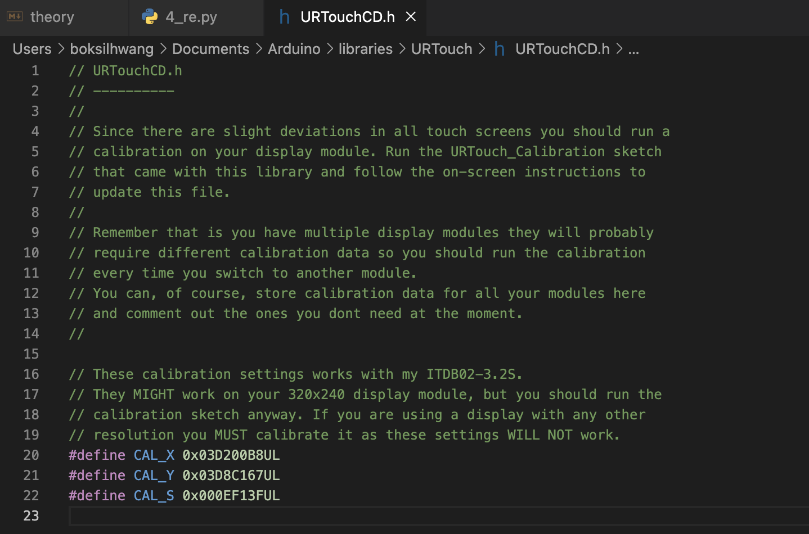Click the CAL_S macro name

tap(154, 495)
